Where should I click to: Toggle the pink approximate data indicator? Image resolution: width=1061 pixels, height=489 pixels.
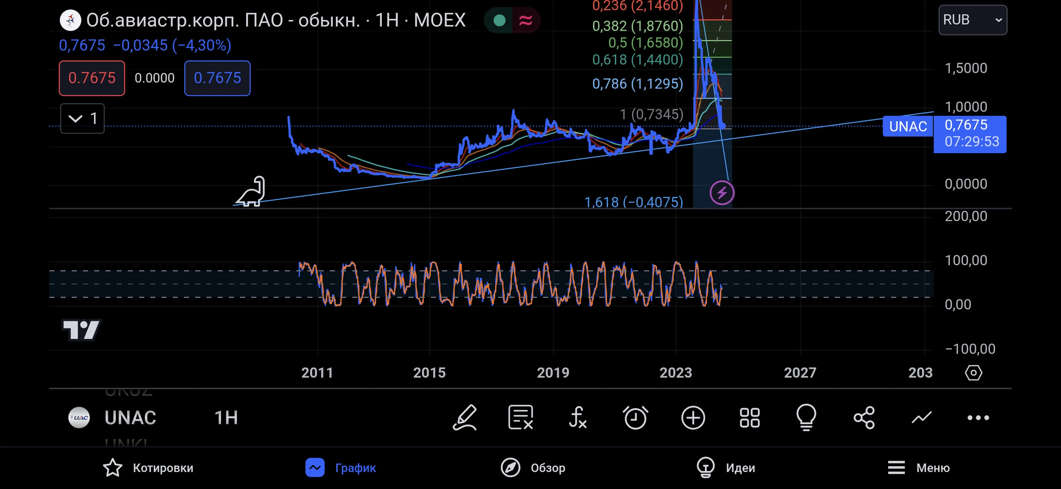tap(526, 20)
